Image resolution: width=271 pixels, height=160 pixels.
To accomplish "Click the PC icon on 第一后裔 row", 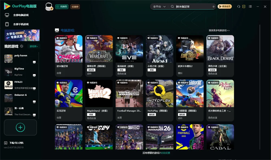I will [x=34, y=115].
